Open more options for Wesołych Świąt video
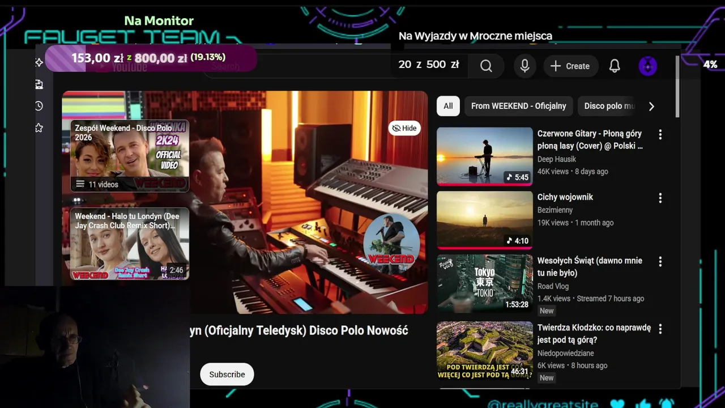Screen dimensions: 725x408 pyautogui.click(x=660, y=262)
